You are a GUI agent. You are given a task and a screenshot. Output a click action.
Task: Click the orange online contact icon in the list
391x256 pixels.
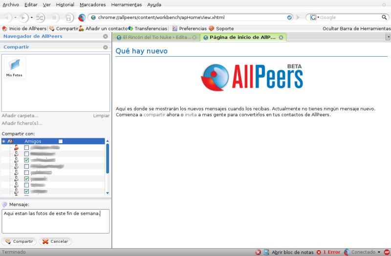[x=16, y=148]
